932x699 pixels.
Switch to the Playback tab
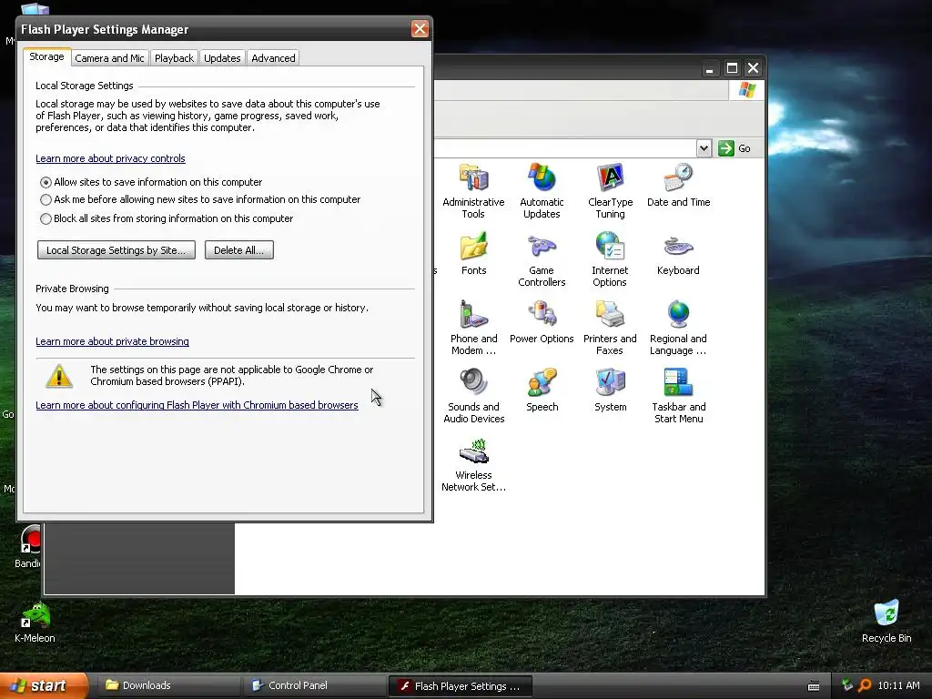pos(174,58)
